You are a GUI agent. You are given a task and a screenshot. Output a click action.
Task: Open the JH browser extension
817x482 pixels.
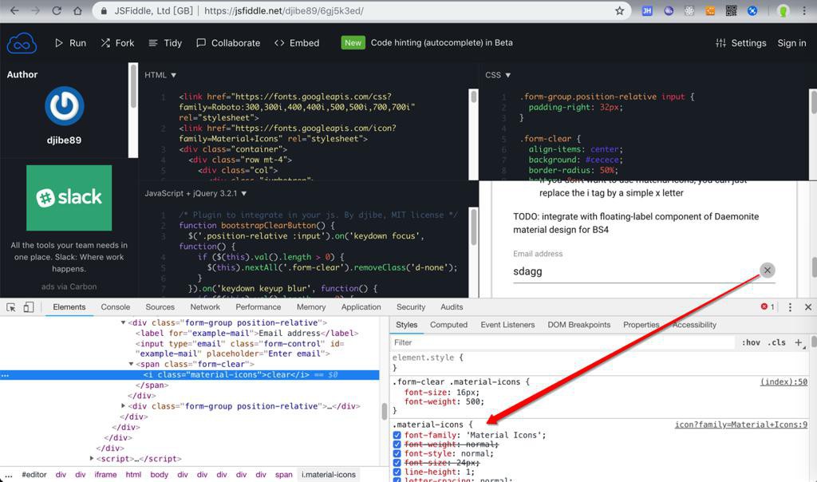click(647, 10)
